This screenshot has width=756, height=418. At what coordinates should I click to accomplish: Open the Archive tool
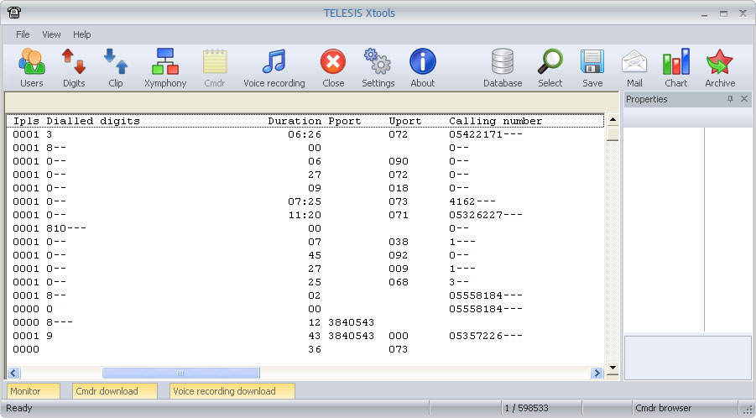719,67
